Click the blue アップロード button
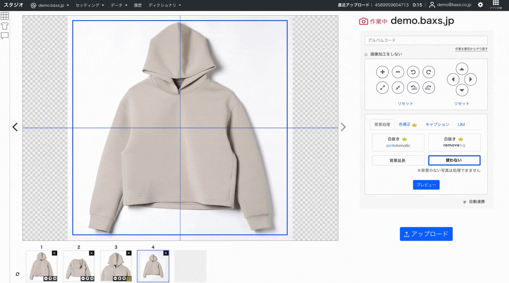 point(426,234)
